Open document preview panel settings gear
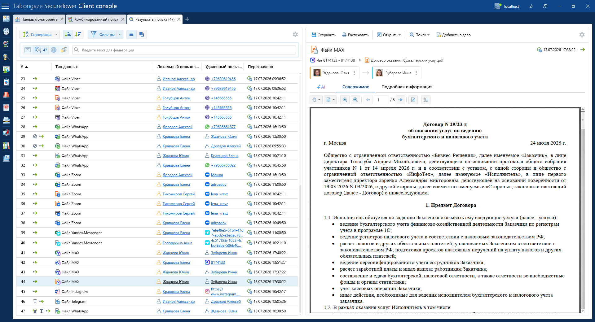 coord(582,35)
